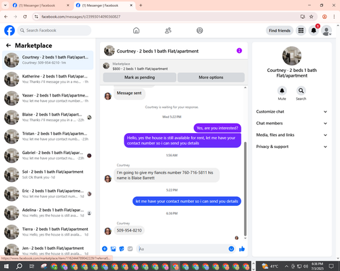Open Yasser conversation in list
The width and height of the screenshot is (340, 271).
pyautogui.click(x=48, y=98)
